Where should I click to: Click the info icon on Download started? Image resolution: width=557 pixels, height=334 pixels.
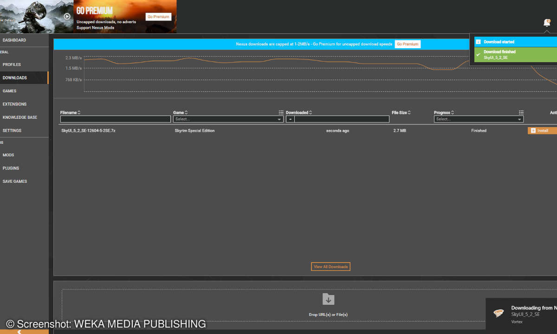tap(478, 42)
